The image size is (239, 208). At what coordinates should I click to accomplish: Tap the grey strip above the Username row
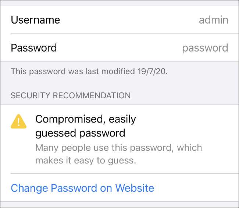click(119, 3)
